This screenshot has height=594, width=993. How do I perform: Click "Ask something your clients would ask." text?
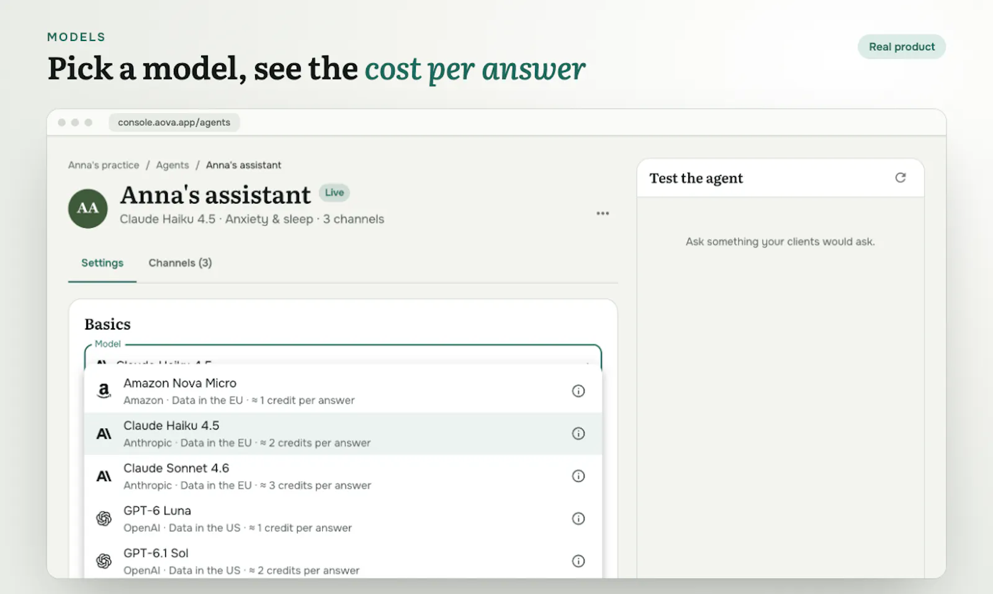[780, 241]
